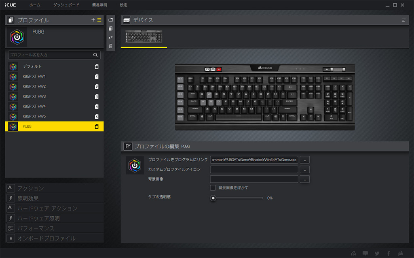Select the K95P XT HW2 profile

pyautogui.click(x=55, y=87)
